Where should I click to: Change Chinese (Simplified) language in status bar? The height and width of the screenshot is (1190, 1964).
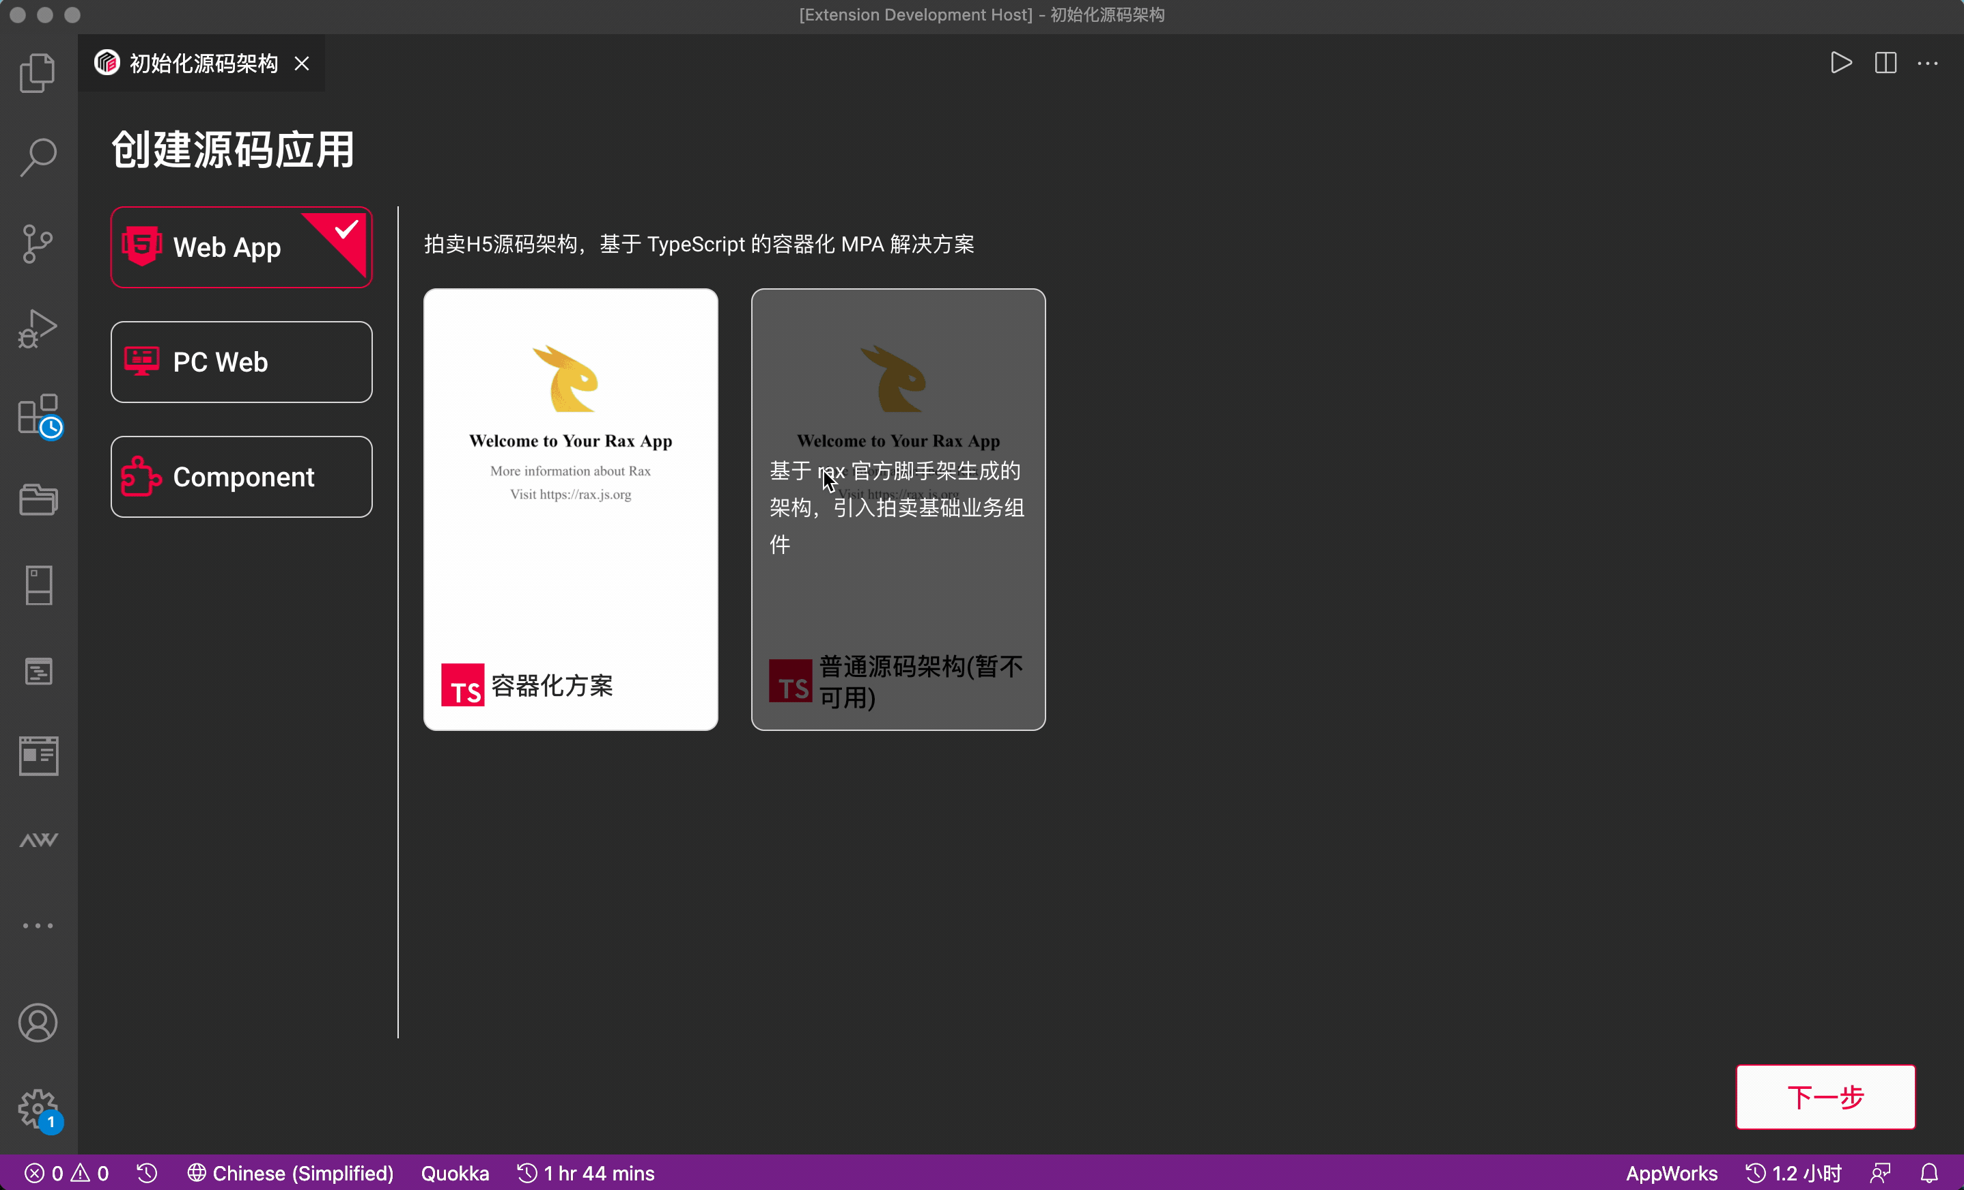[290, 1173]
